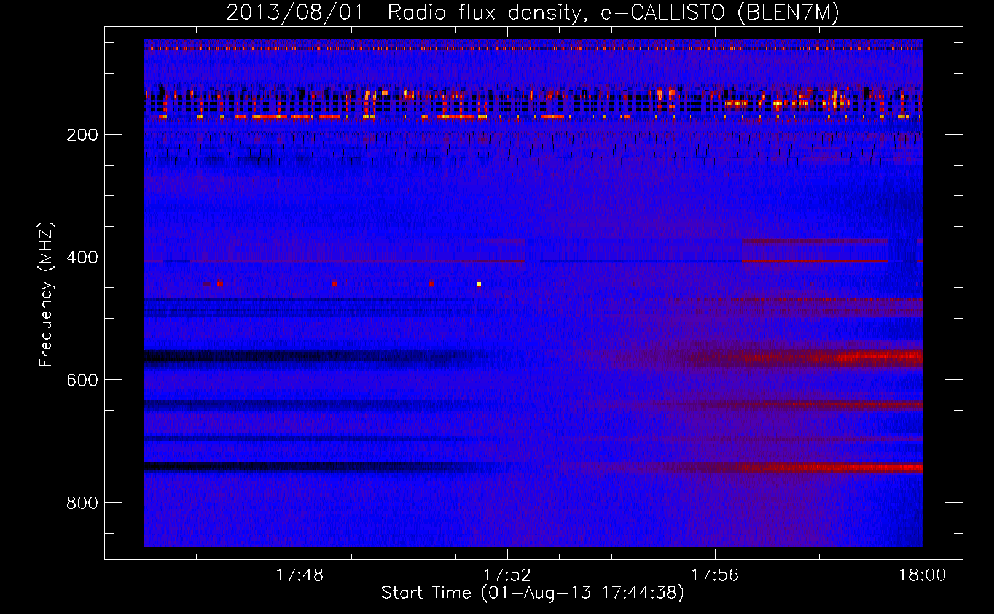Click the plot title mentioning e-CALLISTO (BLEN7M)
Image resolution: width=994 pixels, height=614 pixels.
click(x=532, y=13)
